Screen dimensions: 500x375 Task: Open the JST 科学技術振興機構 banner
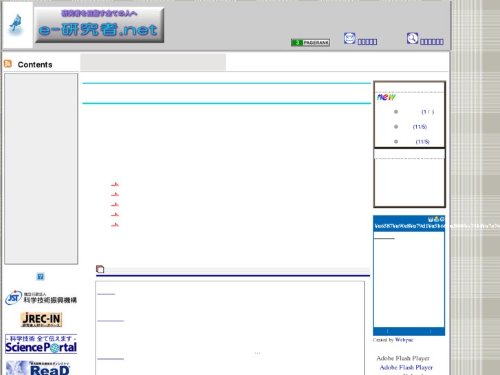(x=41, y=297)
